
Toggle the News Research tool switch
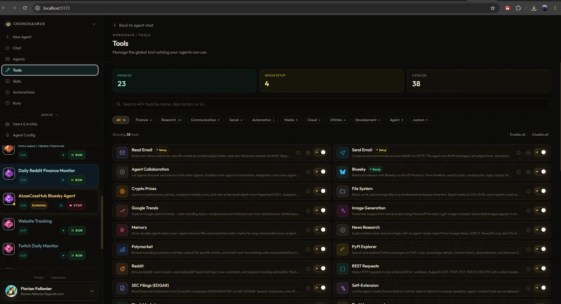[540, 230]
